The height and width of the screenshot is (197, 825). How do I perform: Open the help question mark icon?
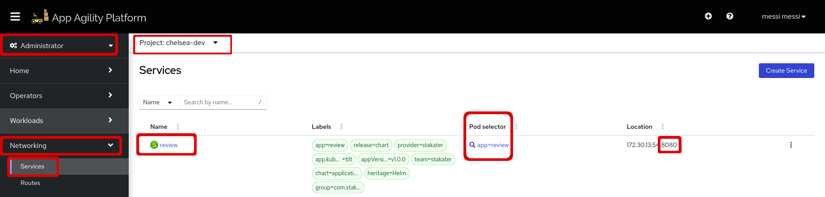tap(730, 16)
